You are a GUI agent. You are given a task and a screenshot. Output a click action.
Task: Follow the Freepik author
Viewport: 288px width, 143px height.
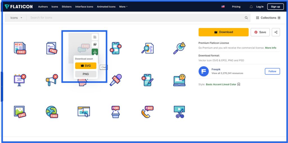(x=272, y=71)
